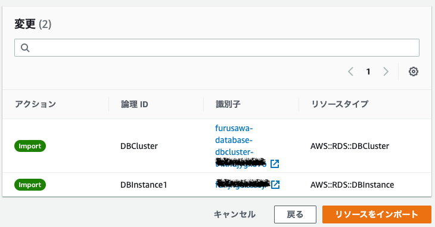Select DBInstance1 logical ID cell
The height and width of the screenshot is (227, 435).
[144, 185]
